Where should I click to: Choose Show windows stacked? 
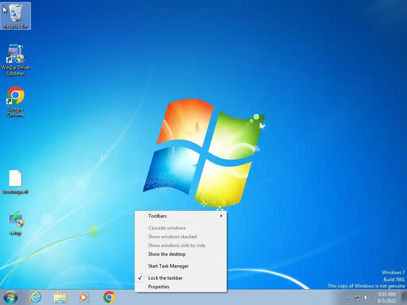181,237
